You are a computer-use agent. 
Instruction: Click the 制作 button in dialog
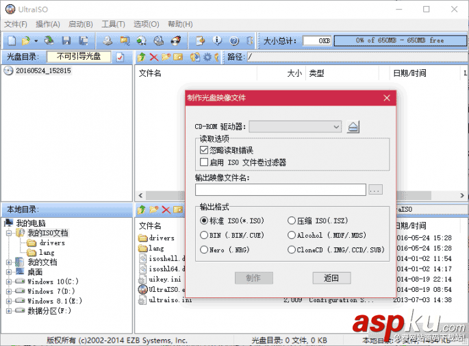click(253, 278)
